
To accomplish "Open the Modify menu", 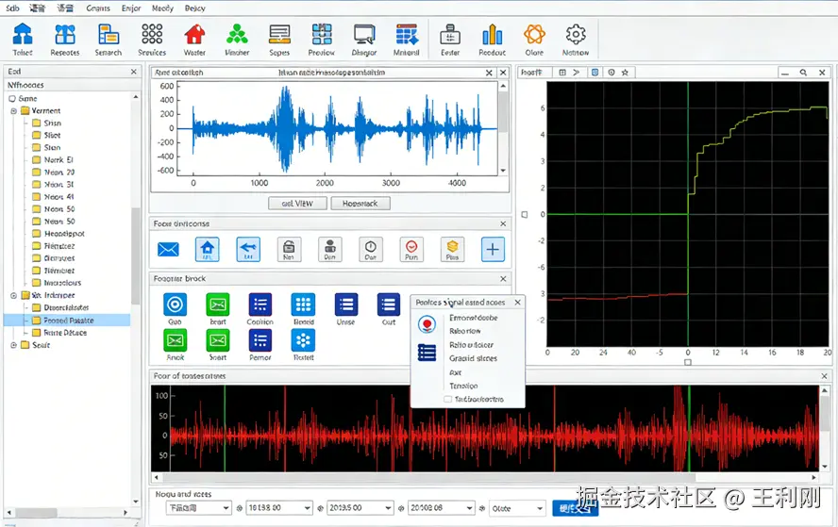I will coord(162,8).
